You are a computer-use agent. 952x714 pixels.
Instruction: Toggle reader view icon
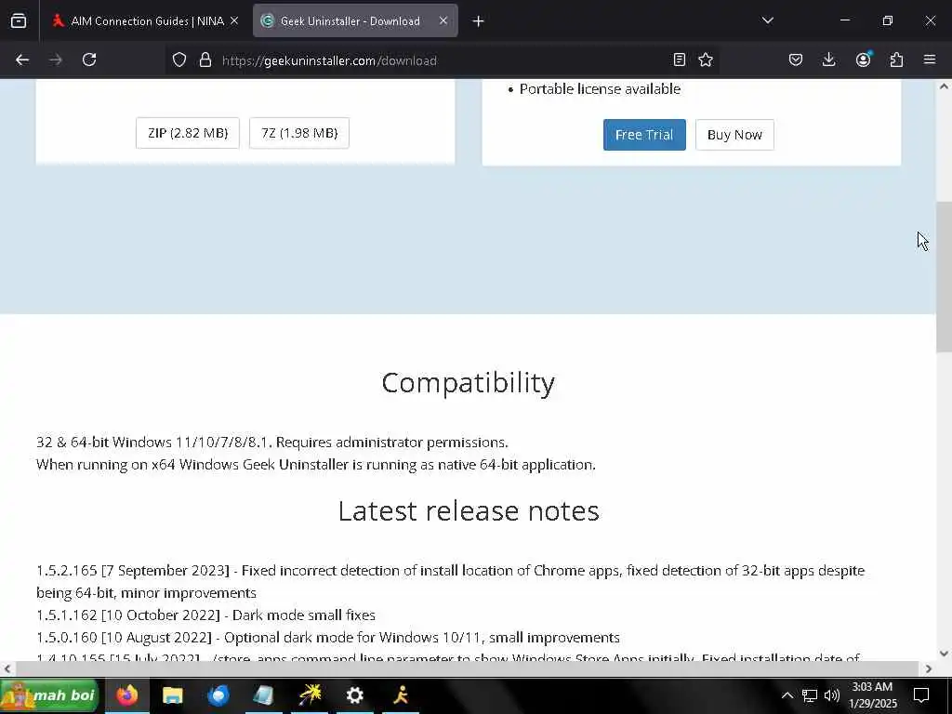[x=680, y=59]
